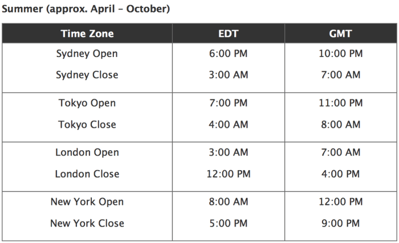The width and height of the screenshot is (399, 243).
Task: Select New York Close GMT 9:00 PM
Action: click(340, 224)
